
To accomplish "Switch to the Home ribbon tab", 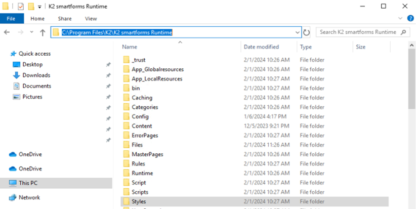I will [37, 19].
